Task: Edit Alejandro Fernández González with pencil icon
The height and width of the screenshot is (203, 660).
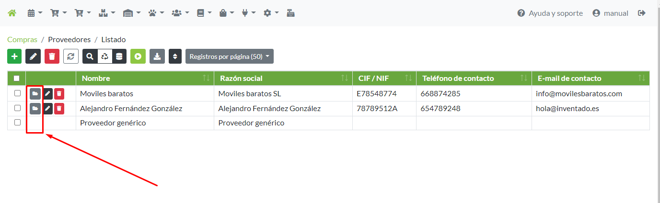Action: (47, 109)
